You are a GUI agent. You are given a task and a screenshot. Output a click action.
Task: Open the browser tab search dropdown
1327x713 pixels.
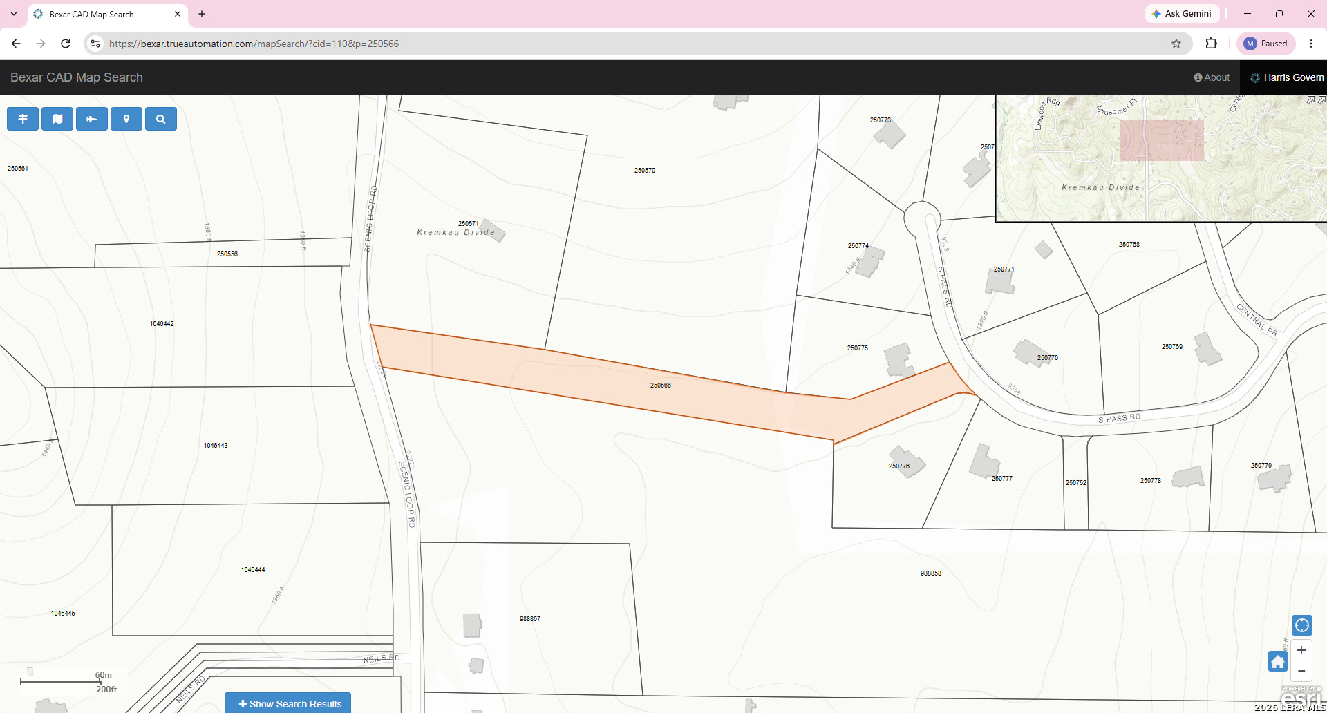click(x=14, y=14)
